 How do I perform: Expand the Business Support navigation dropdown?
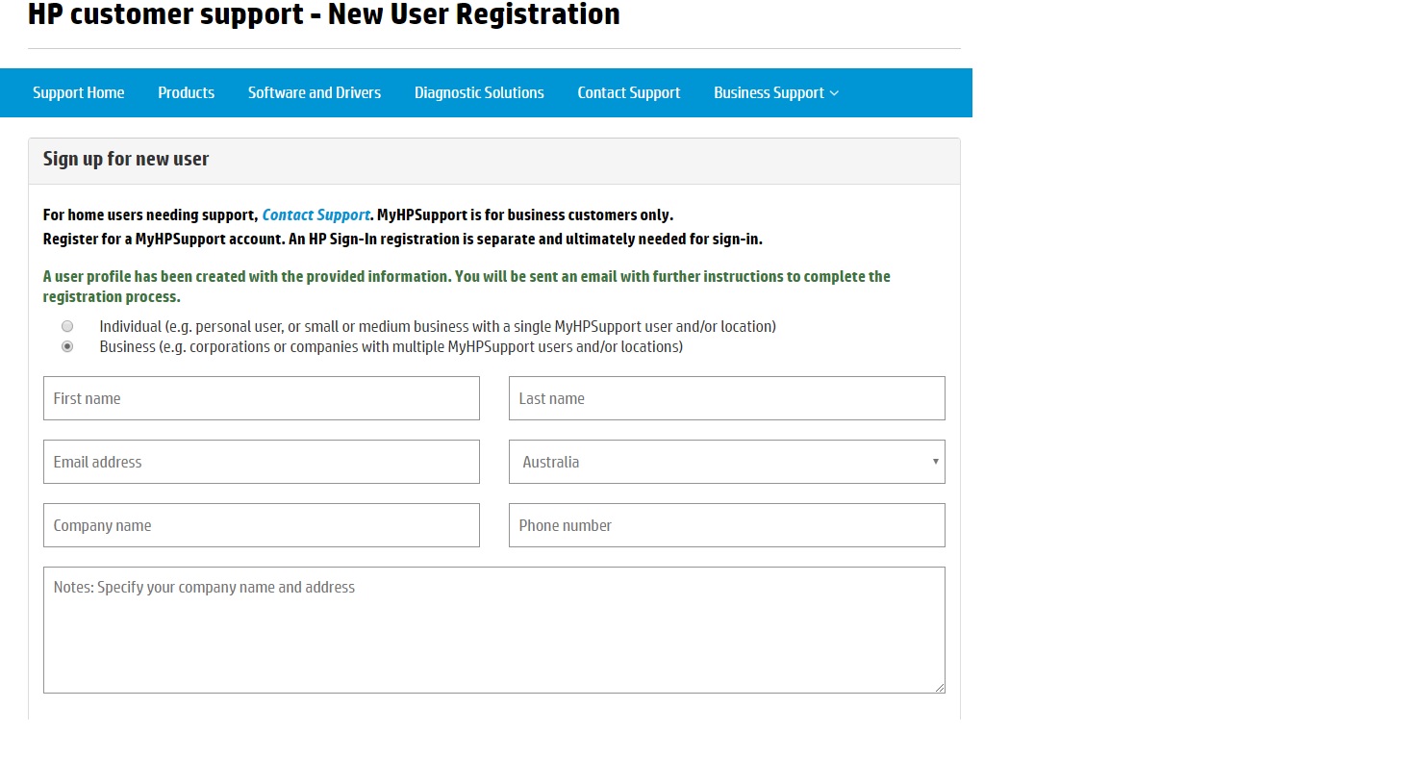775,92
